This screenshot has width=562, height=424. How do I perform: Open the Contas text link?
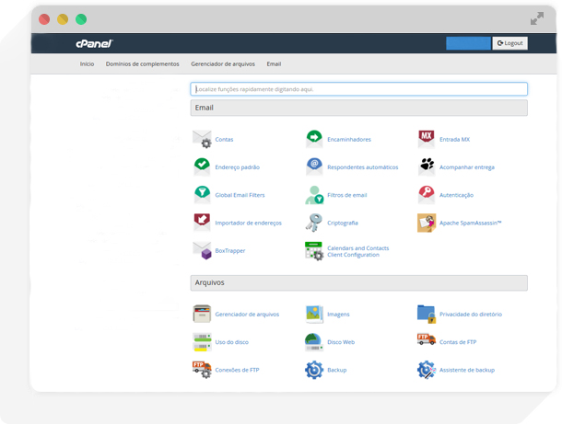click(x=224, y=140)
